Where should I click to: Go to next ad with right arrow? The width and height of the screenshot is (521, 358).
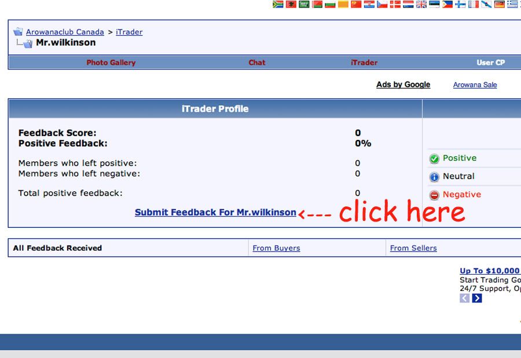(476, 298)
